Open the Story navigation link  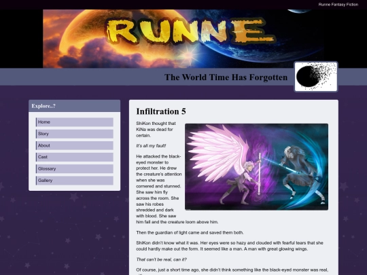pyautogui.click(x=75, y=134)
